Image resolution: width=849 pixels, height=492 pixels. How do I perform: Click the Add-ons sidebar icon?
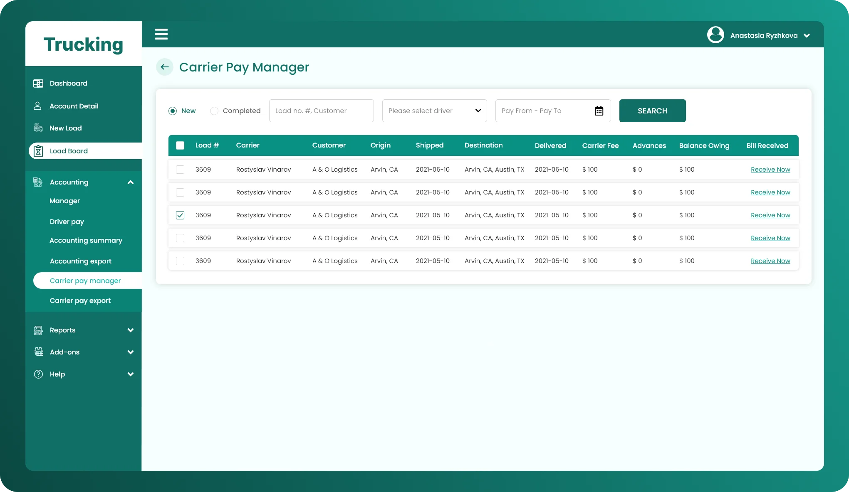tap(38, 352)
